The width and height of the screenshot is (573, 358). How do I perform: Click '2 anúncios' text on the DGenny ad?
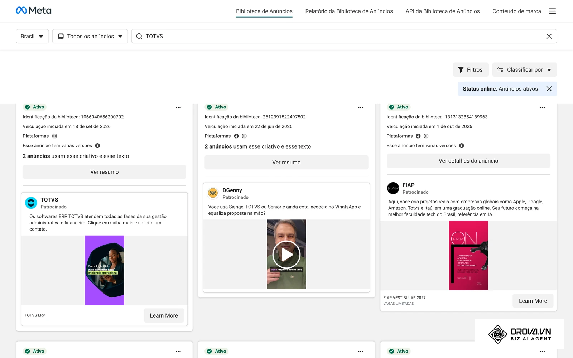(218, 146)
